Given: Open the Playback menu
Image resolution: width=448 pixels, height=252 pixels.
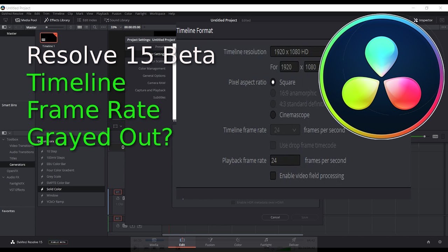Looking at the screenshot, I should coord(103,14).
